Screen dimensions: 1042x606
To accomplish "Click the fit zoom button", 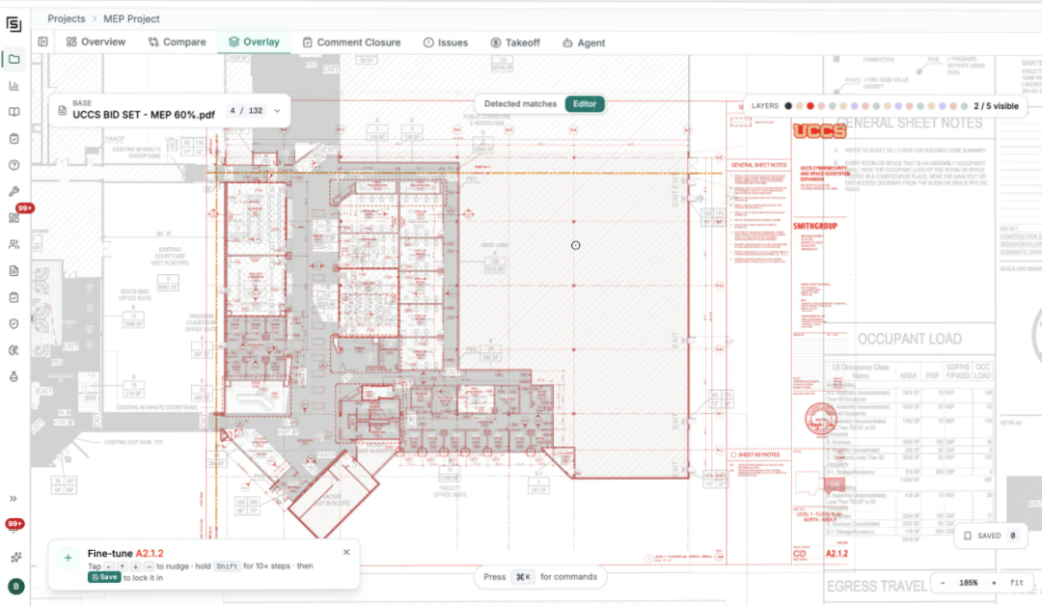I will coord(1017,583).
